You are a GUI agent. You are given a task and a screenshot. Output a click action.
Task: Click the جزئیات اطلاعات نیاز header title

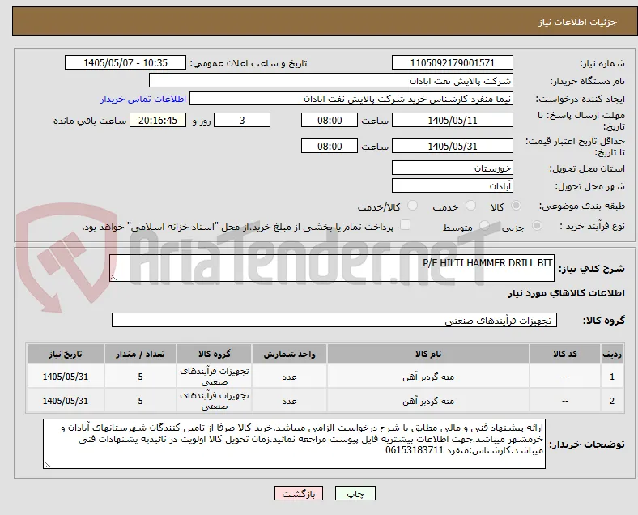[578, 22]
